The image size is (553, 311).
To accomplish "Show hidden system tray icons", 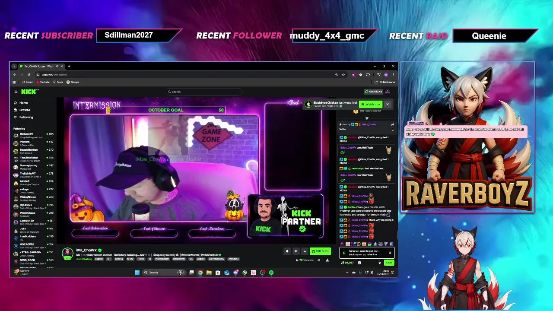I will (347, 273).
